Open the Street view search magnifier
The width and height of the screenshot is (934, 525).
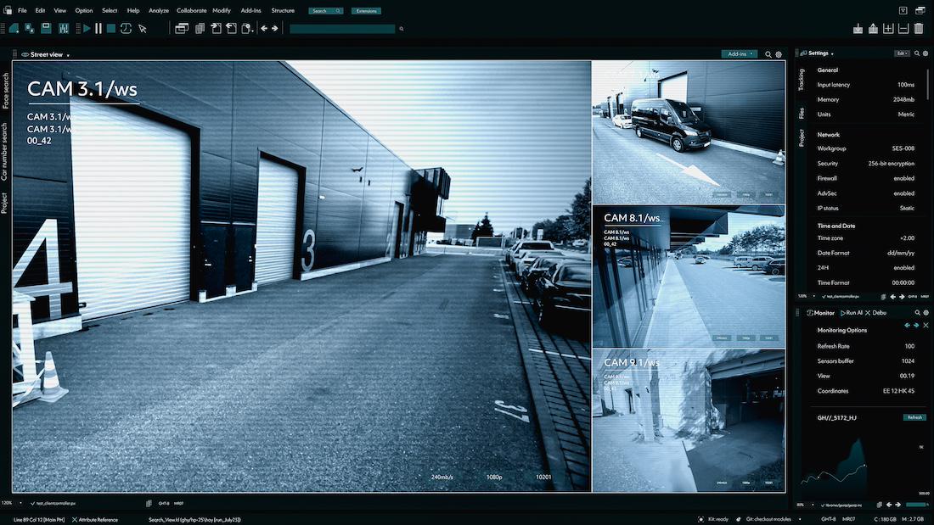tap(768, 54)
